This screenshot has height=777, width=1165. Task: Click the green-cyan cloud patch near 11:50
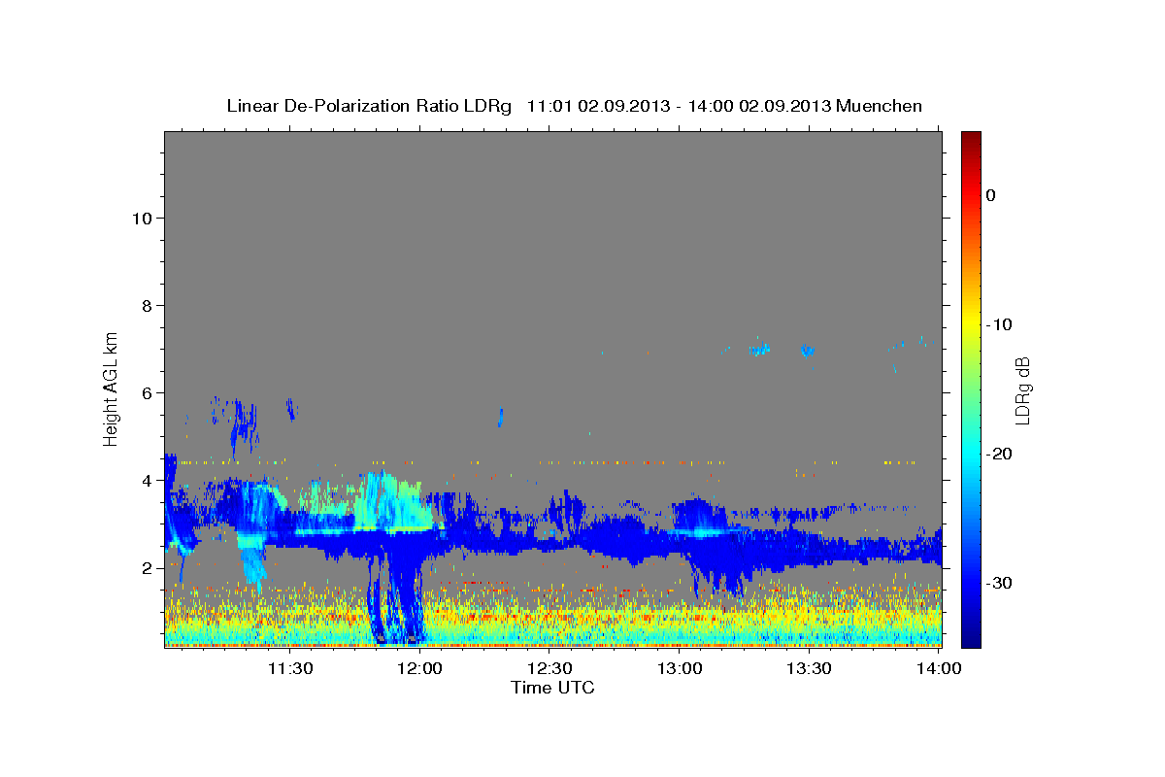[x=393, y=500]
